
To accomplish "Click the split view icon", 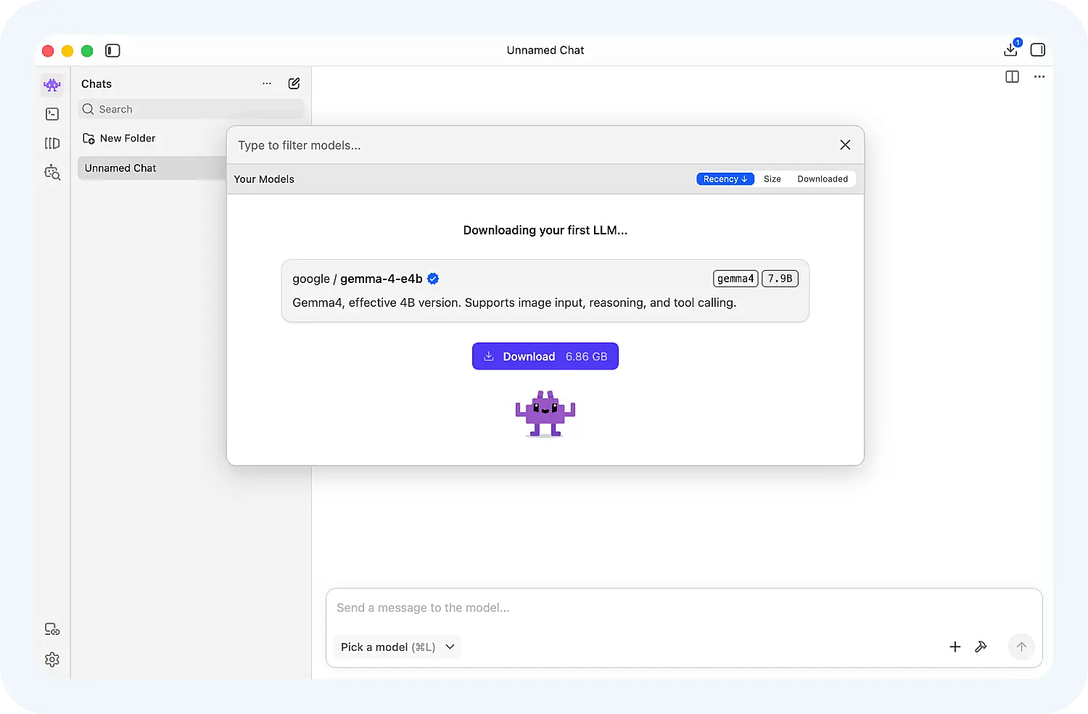I will [x=1013, y=76].
